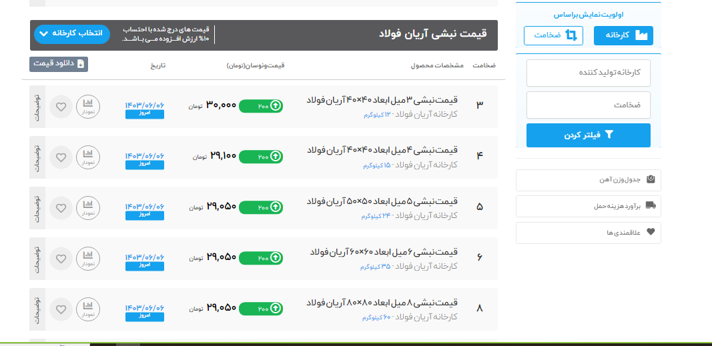Add the 5 mil 50×50 angle to favorites
This screenshot has height=346, width=712.
[x=61, y=207]
